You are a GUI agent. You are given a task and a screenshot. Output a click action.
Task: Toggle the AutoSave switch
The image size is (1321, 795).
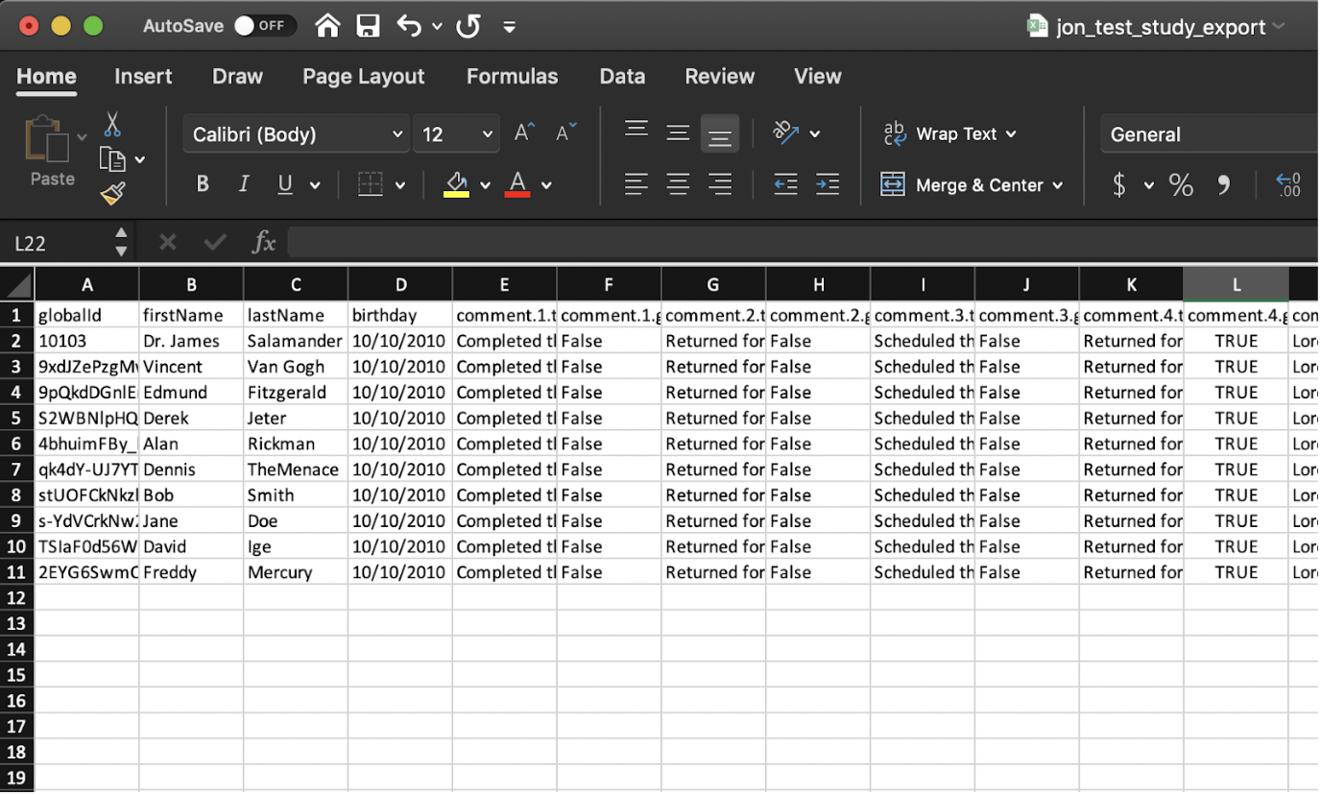[264, 26]
